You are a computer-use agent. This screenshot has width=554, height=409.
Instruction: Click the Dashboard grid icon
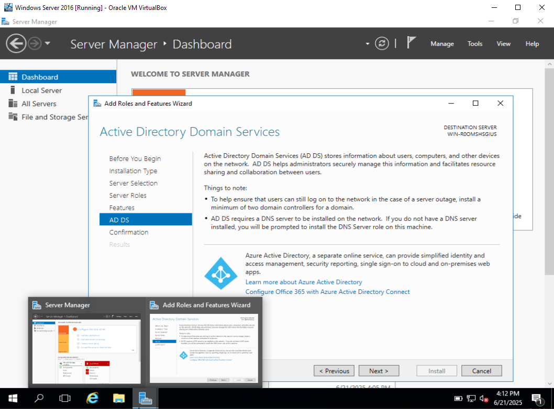pos(13,76)
